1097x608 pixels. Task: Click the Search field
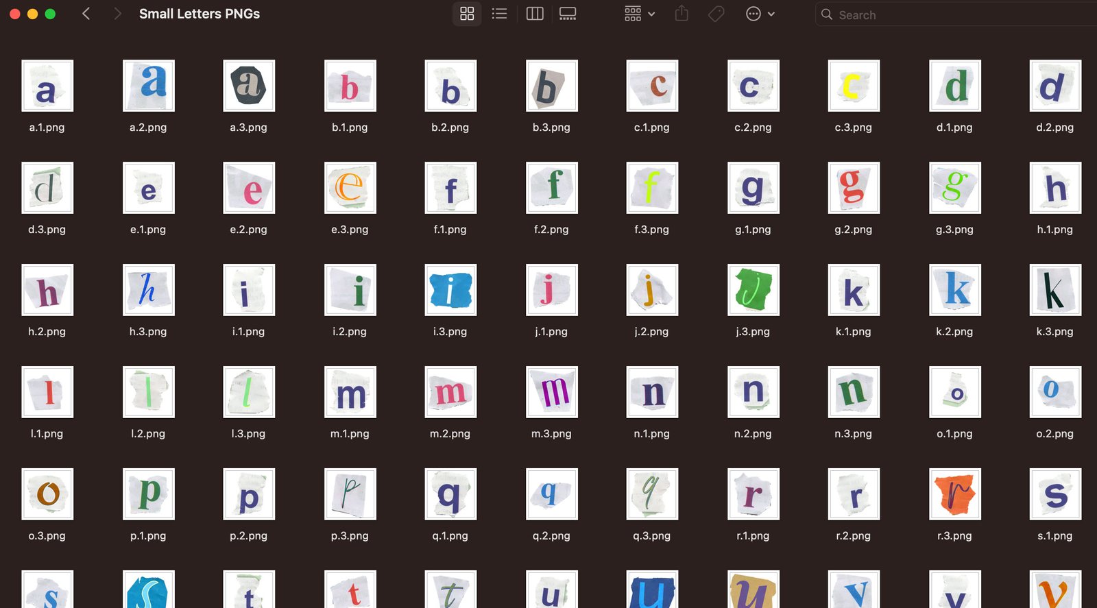click(x=956, y=14)
